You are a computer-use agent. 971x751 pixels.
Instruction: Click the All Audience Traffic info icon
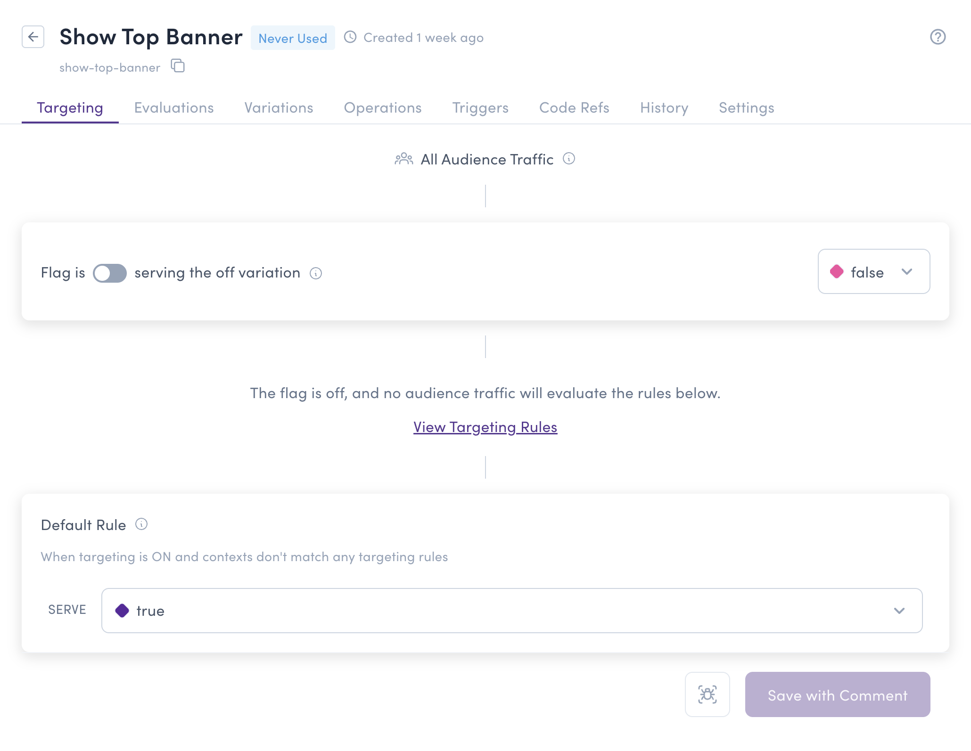(x=569, y=159)
